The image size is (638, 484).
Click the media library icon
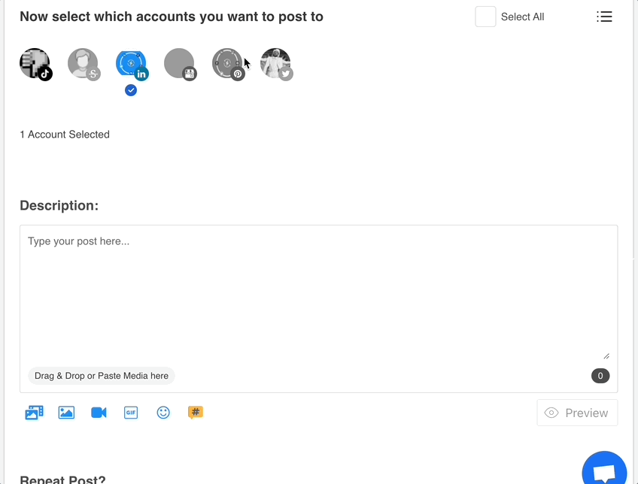click(34, 413)
